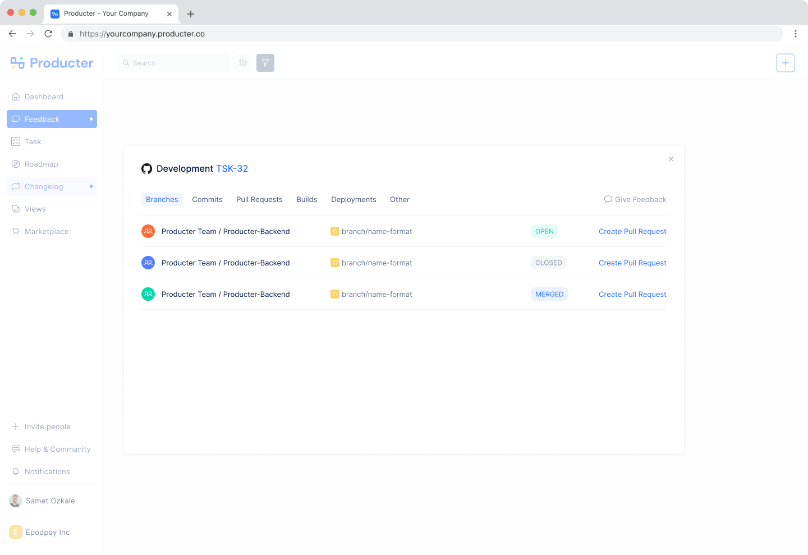Open Marketplace in sidebar
This screenshot has height=555, width=808.
(x=52, y=231)
